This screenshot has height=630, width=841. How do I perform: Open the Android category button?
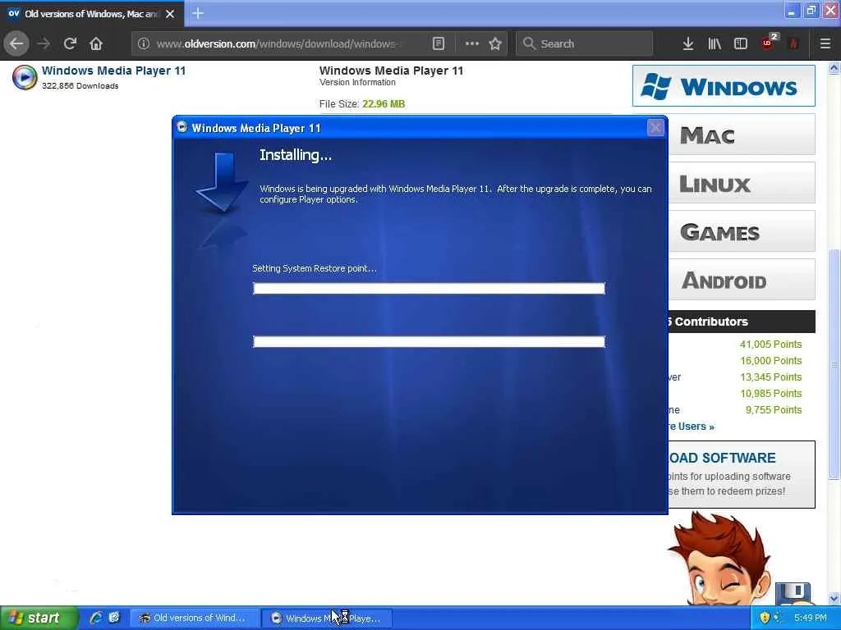tap(742, 280)
